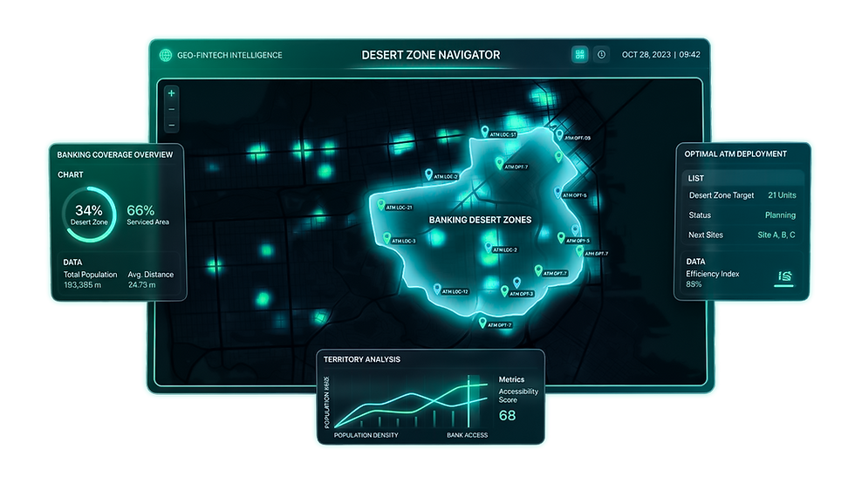Image resolution: width=855 pixels, height=477 pixels.
Task: Click the BANK ACCESS axis label
Action: click(468, 435)
